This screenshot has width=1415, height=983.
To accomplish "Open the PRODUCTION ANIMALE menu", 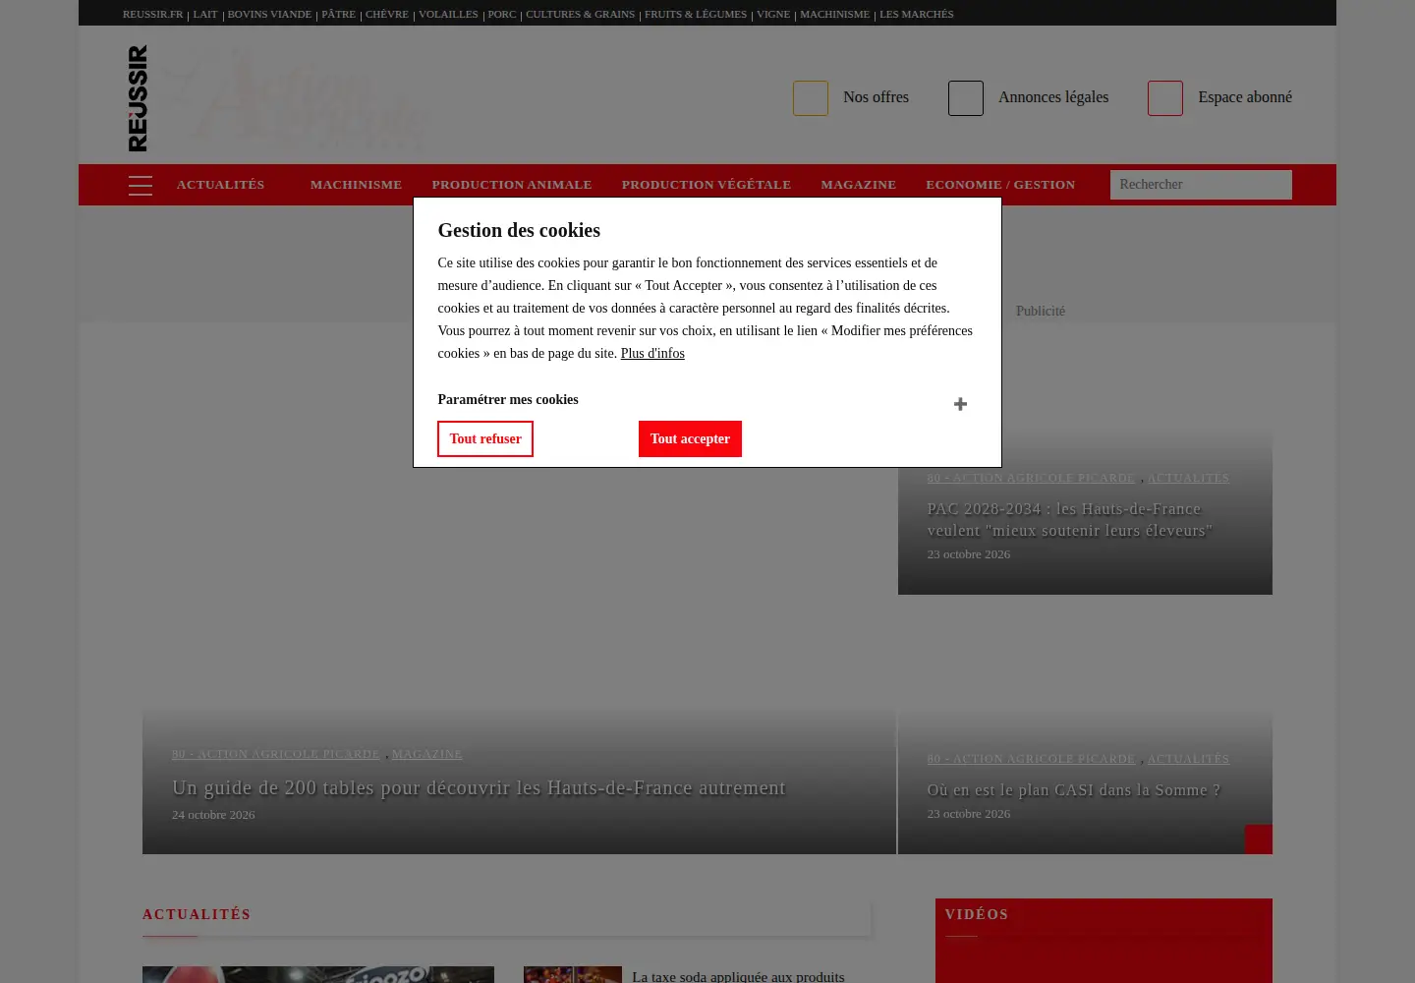I will click(512, 185).
